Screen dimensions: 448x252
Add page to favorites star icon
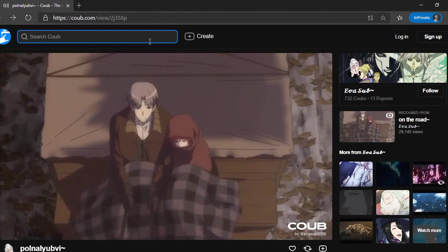383,18
